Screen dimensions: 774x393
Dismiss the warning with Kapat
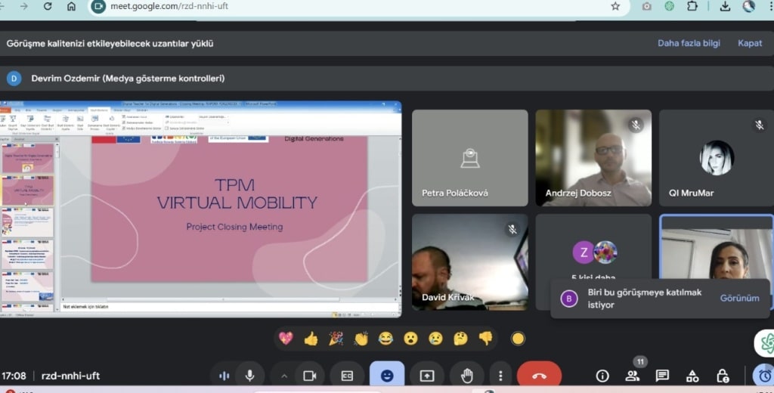pos(750,43)
